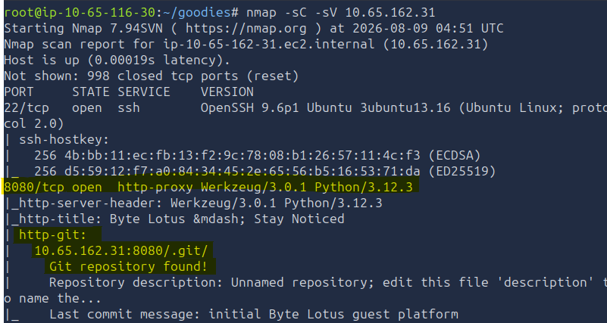Click the root@ip-10-65-116-30 prompt

point(79,13)
